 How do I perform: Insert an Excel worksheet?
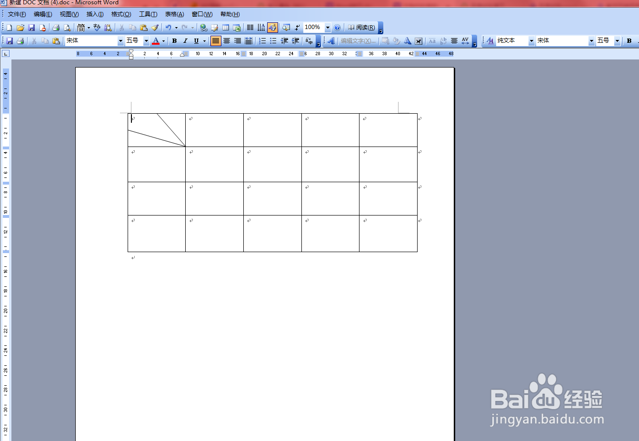coord(237,28)
